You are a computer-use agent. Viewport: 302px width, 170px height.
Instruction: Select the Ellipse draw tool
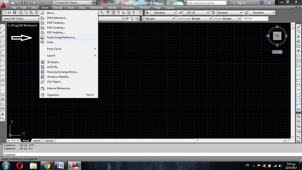(3, 70)
